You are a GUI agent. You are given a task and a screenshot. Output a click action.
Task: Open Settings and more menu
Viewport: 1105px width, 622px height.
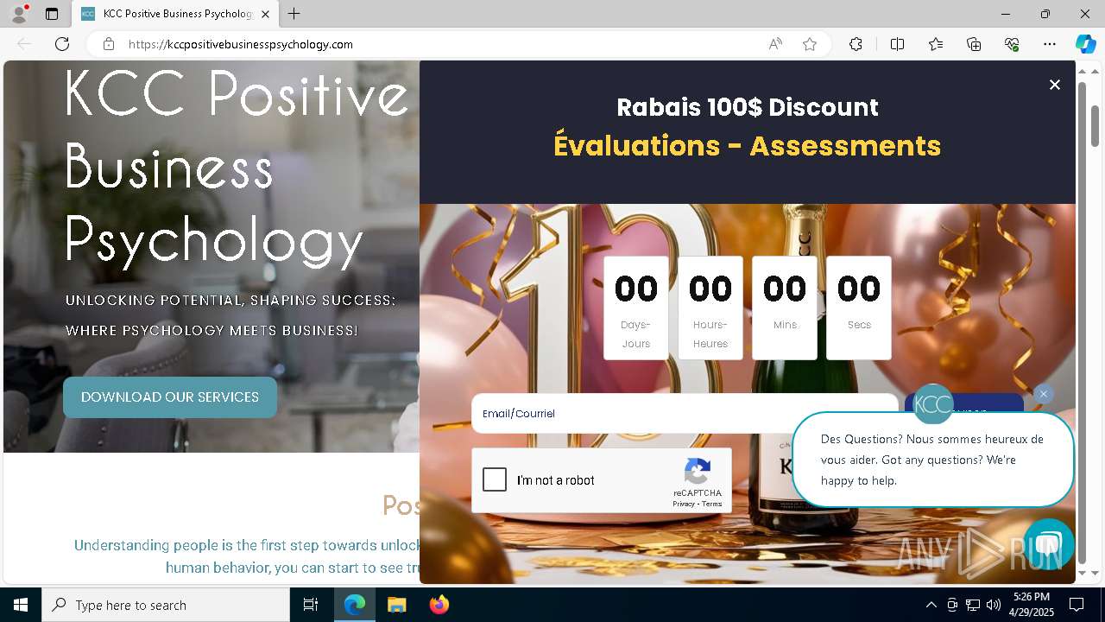1050,44
